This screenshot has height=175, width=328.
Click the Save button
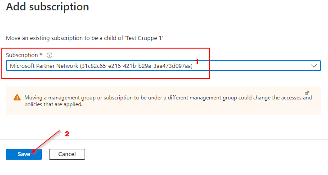tap(24, 154)
